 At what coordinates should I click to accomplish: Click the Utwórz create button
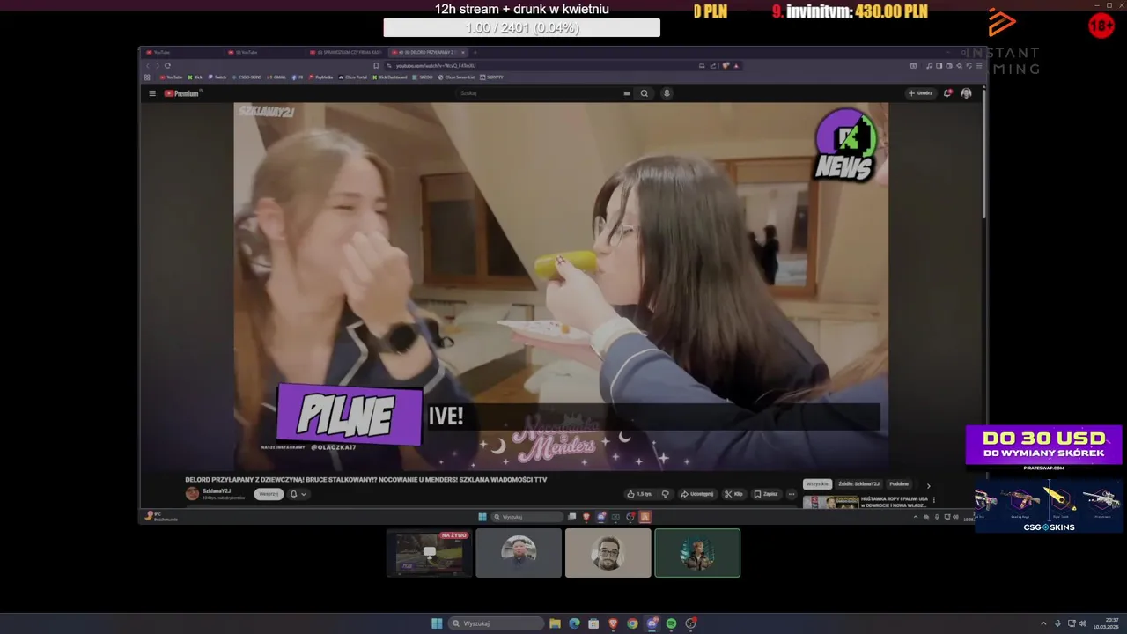(x=920, y=93)
